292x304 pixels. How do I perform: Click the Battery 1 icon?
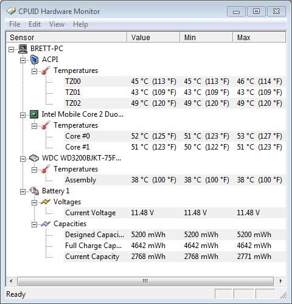coord(34,191)
